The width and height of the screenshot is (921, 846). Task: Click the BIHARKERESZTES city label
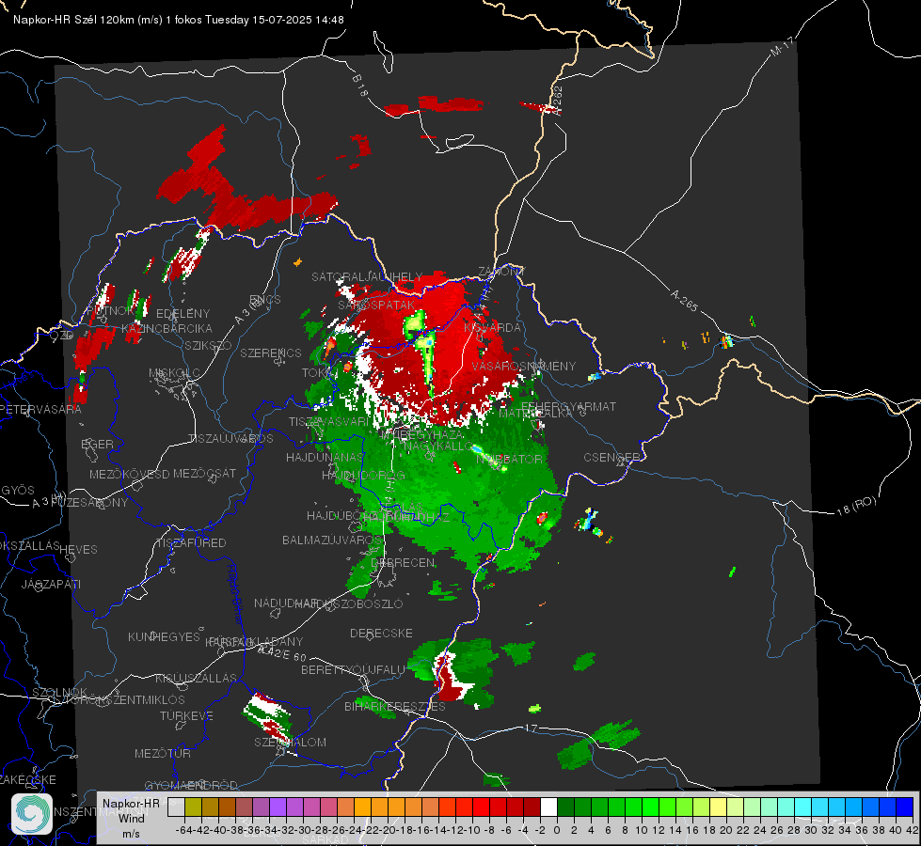click(395, 706)
